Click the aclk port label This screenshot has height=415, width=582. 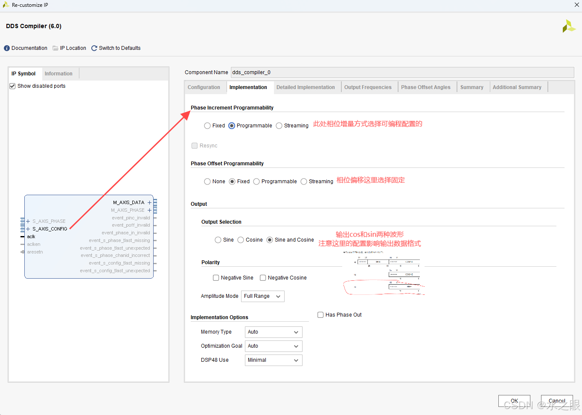[x=31, y=236]
